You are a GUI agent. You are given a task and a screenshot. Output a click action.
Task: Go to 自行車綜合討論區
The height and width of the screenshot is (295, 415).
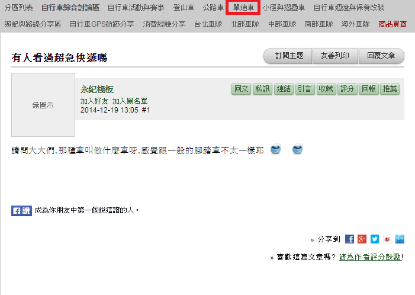[70, 8]
